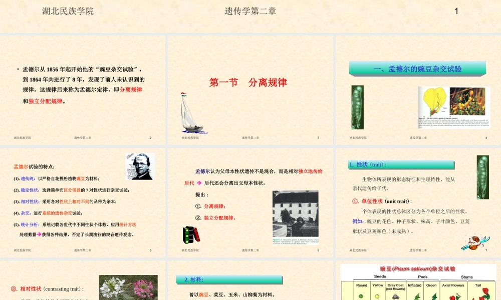Viewport: 501px width, 300px height.
Task: Click the red text '分离规律' on slide 2
Action: pyautogui.click(x=131, y=89)
